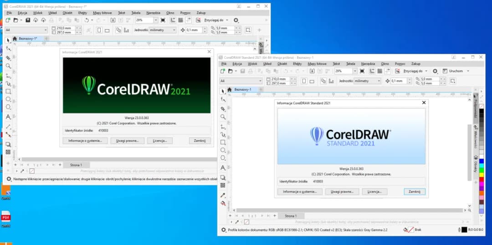492x245 pixels.
Task: Click Uwagi prawne... in CorelDRAW 2021 dialog
Action: tap(127, 141)
